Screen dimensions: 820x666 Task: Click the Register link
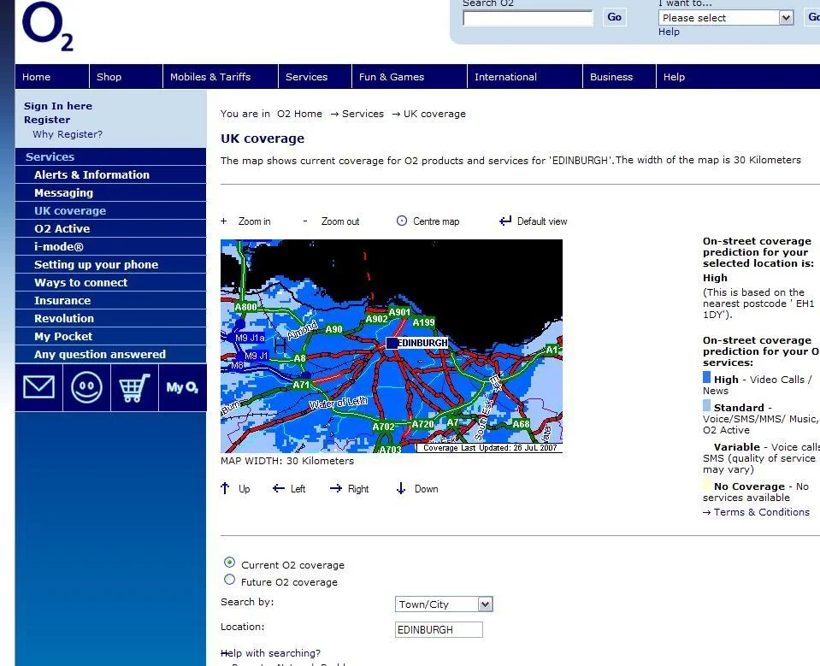pos(47,120)
